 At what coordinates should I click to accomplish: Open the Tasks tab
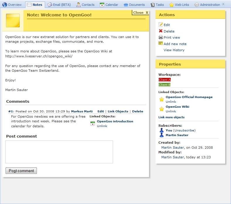pyautogui.click(x=157, y=5)
